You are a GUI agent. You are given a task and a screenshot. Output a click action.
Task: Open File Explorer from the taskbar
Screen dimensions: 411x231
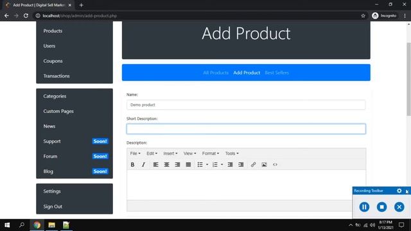[x=51, y=225]
